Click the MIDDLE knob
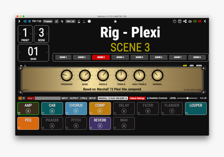Image resolution: width=224 pixels, height=157 pixels. pyautogui.click(x=103, y=75)
